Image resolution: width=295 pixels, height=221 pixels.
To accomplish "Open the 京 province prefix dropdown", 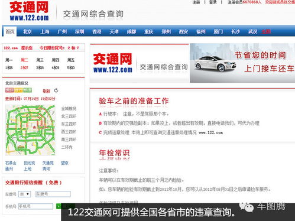I will click(x=25, y=194).
